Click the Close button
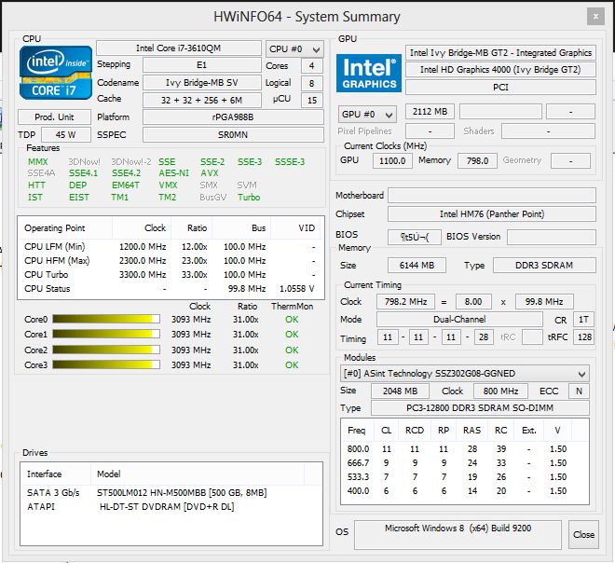 pyautogui.click(x=583, y=534)
